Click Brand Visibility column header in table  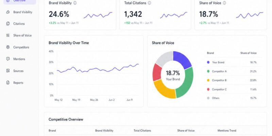tap(104, 131)
